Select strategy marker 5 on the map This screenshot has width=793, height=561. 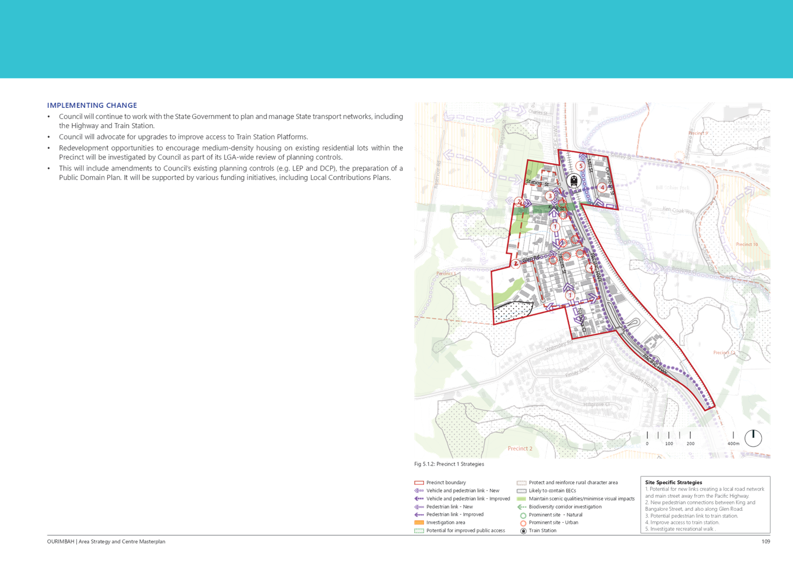[580, 166]
